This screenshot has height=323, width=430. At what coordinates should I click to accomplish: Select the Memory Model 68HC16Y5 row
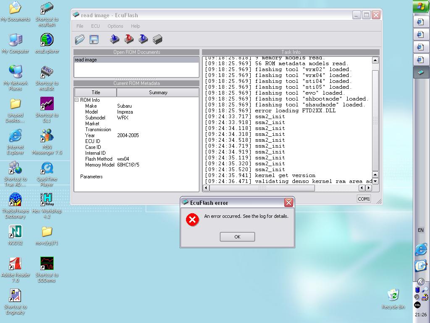pyautogui.click(x=136, y=165)
